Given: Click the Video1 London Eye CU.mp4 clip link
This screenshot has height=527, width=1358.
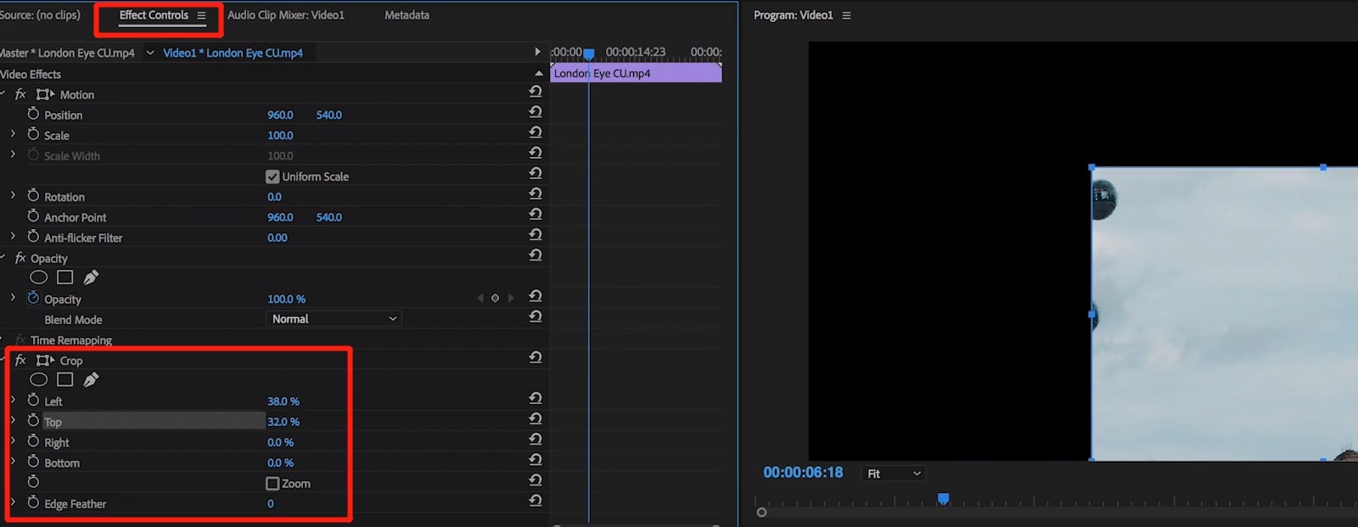Looking at the screenshot, I should [x=233, y=53].
